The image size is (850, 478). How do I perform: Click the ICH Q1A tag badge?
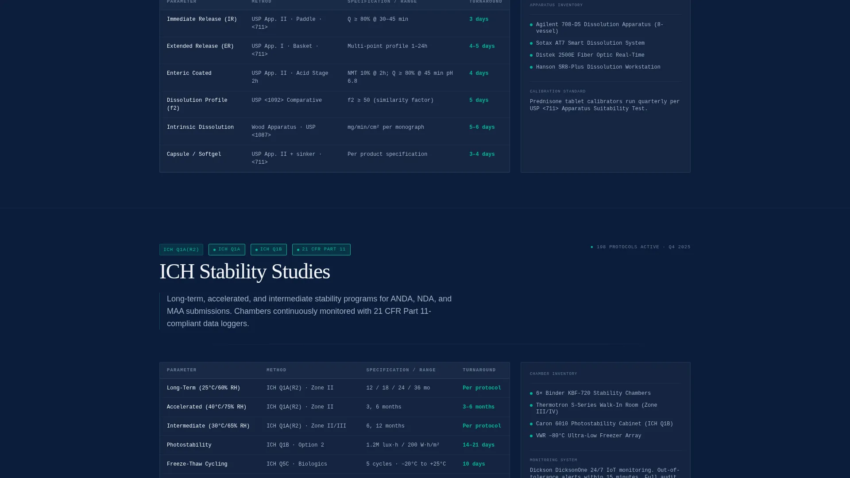tap(227, 250)
